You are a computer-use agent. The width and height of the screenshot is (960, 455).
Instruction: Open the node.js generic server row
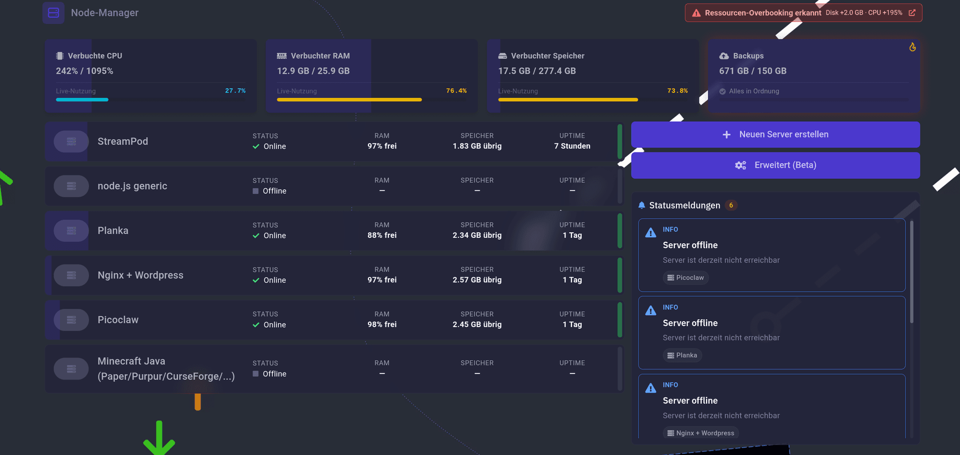click(334, 186)
